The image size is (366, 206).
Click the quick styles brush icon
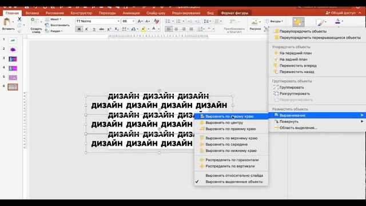tap(320, 22)
